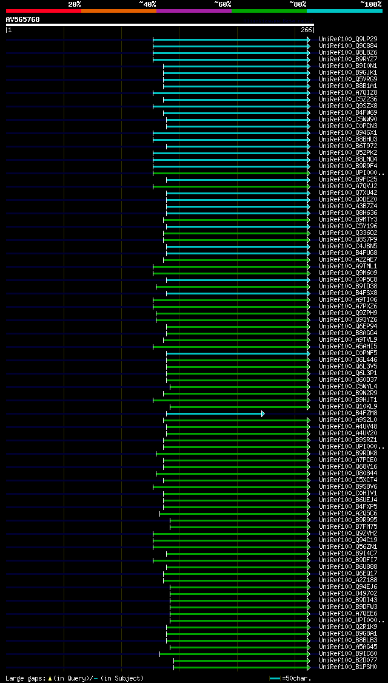Image resolution: width=388 pixels, height=683 pixels.
Task: Select label UniRef100_Q2R1K9
Action: [x=348, y=627]
